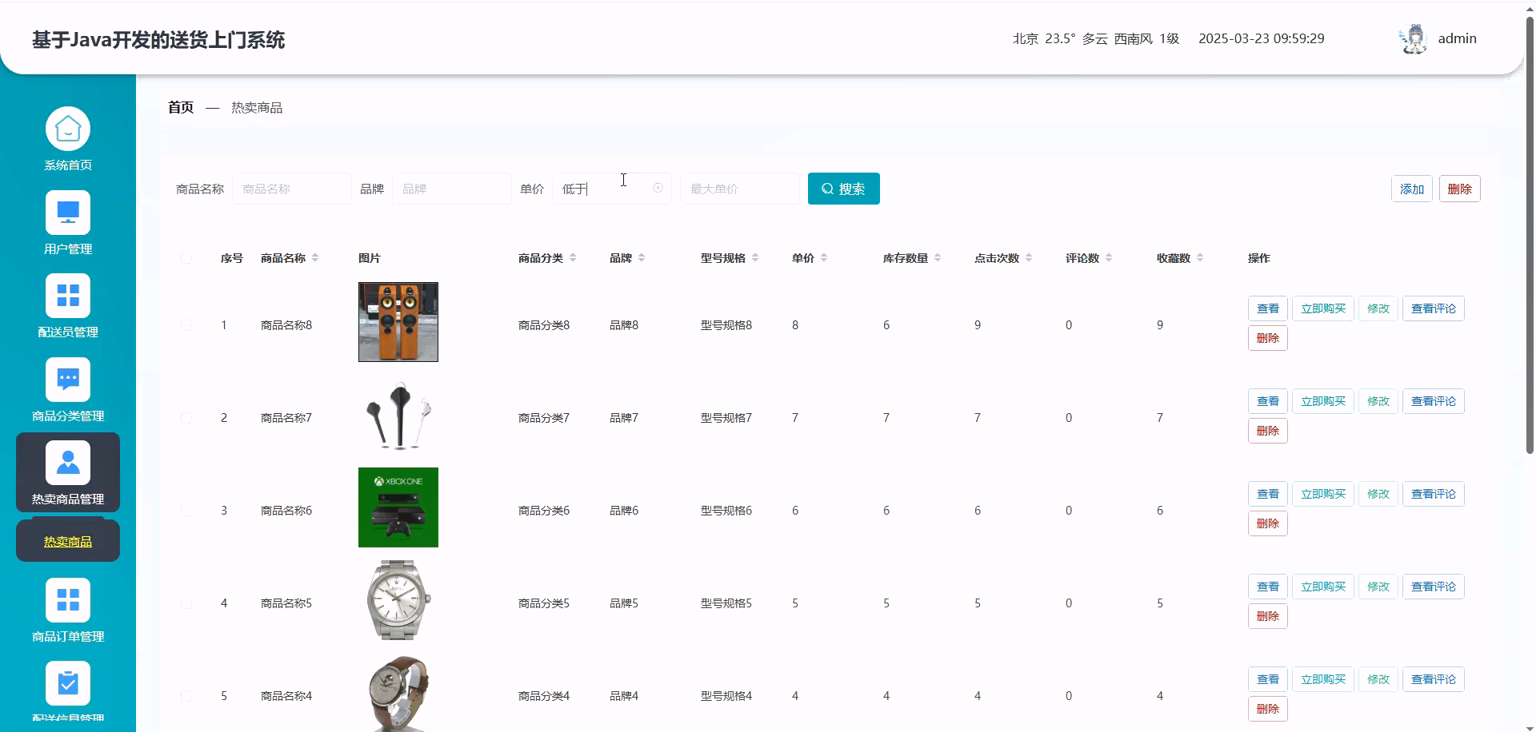Select the 热卖商品 submenu item
Viewport: 1536px width, 732px height.
coord(68,541)
